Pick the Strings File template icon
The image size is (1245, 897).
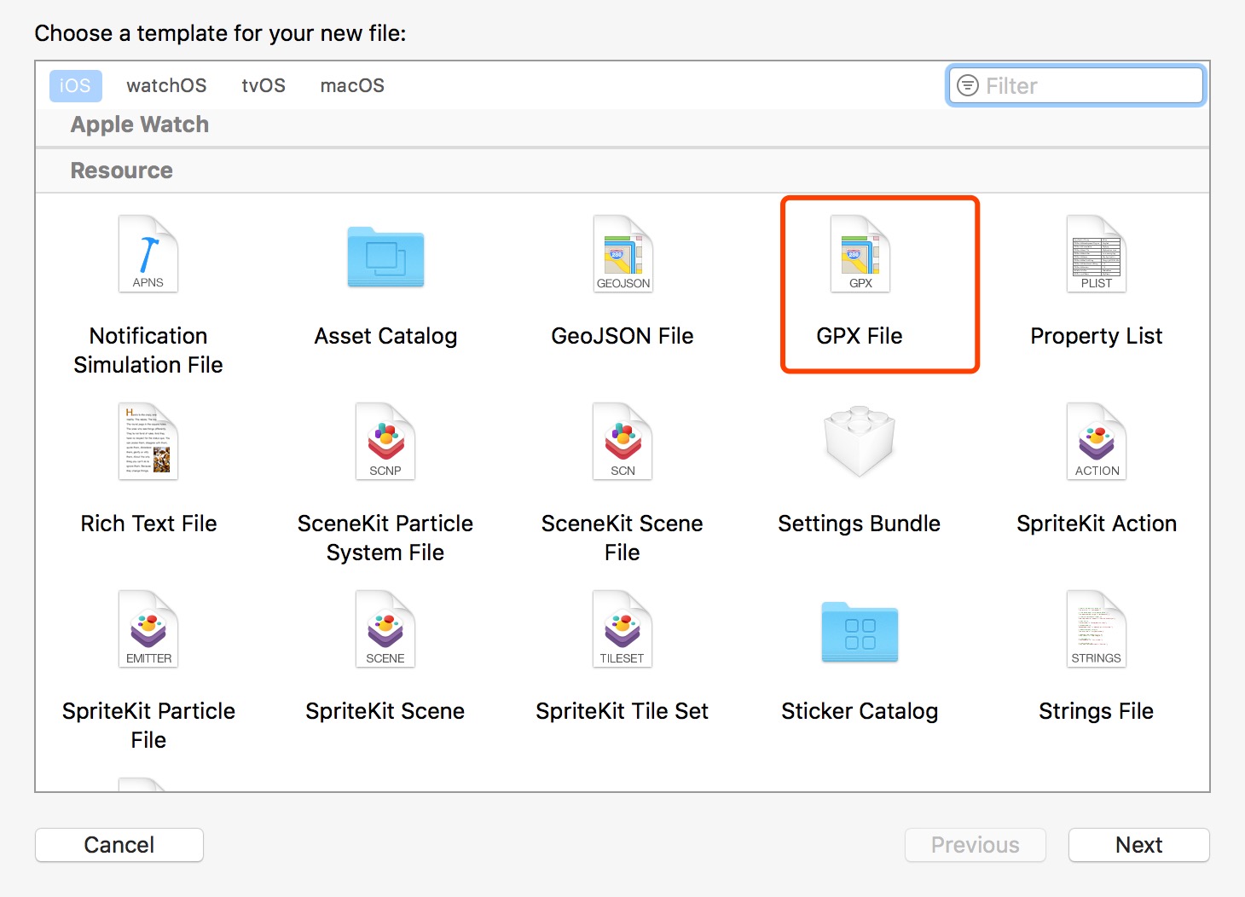coord(1097,629)
